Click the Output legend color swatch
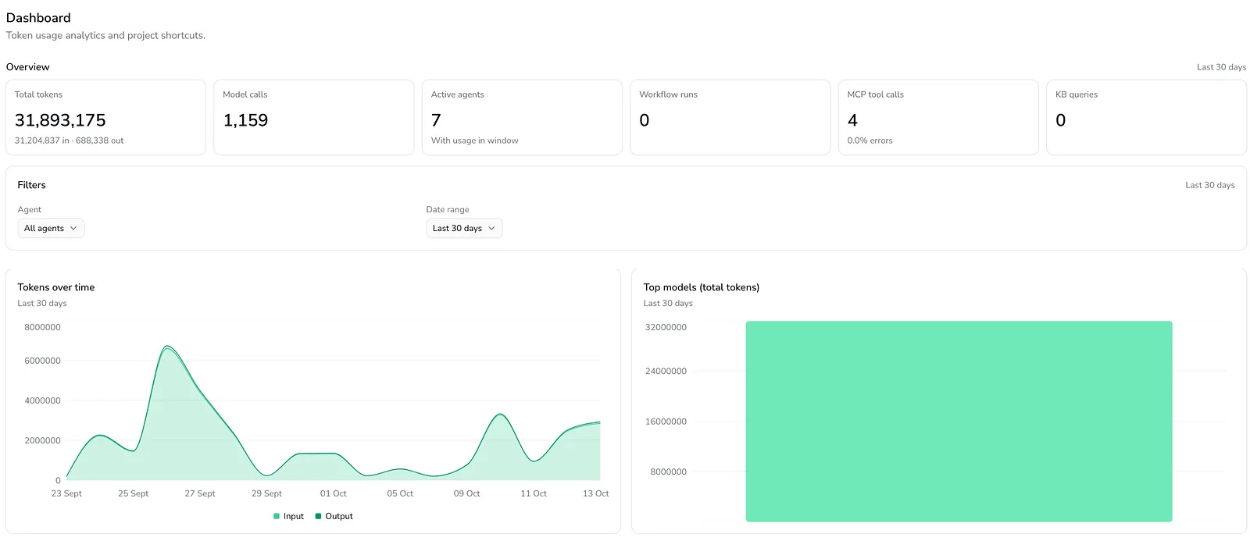This screenshot has height=541, width=1250. tap(318, 516)
